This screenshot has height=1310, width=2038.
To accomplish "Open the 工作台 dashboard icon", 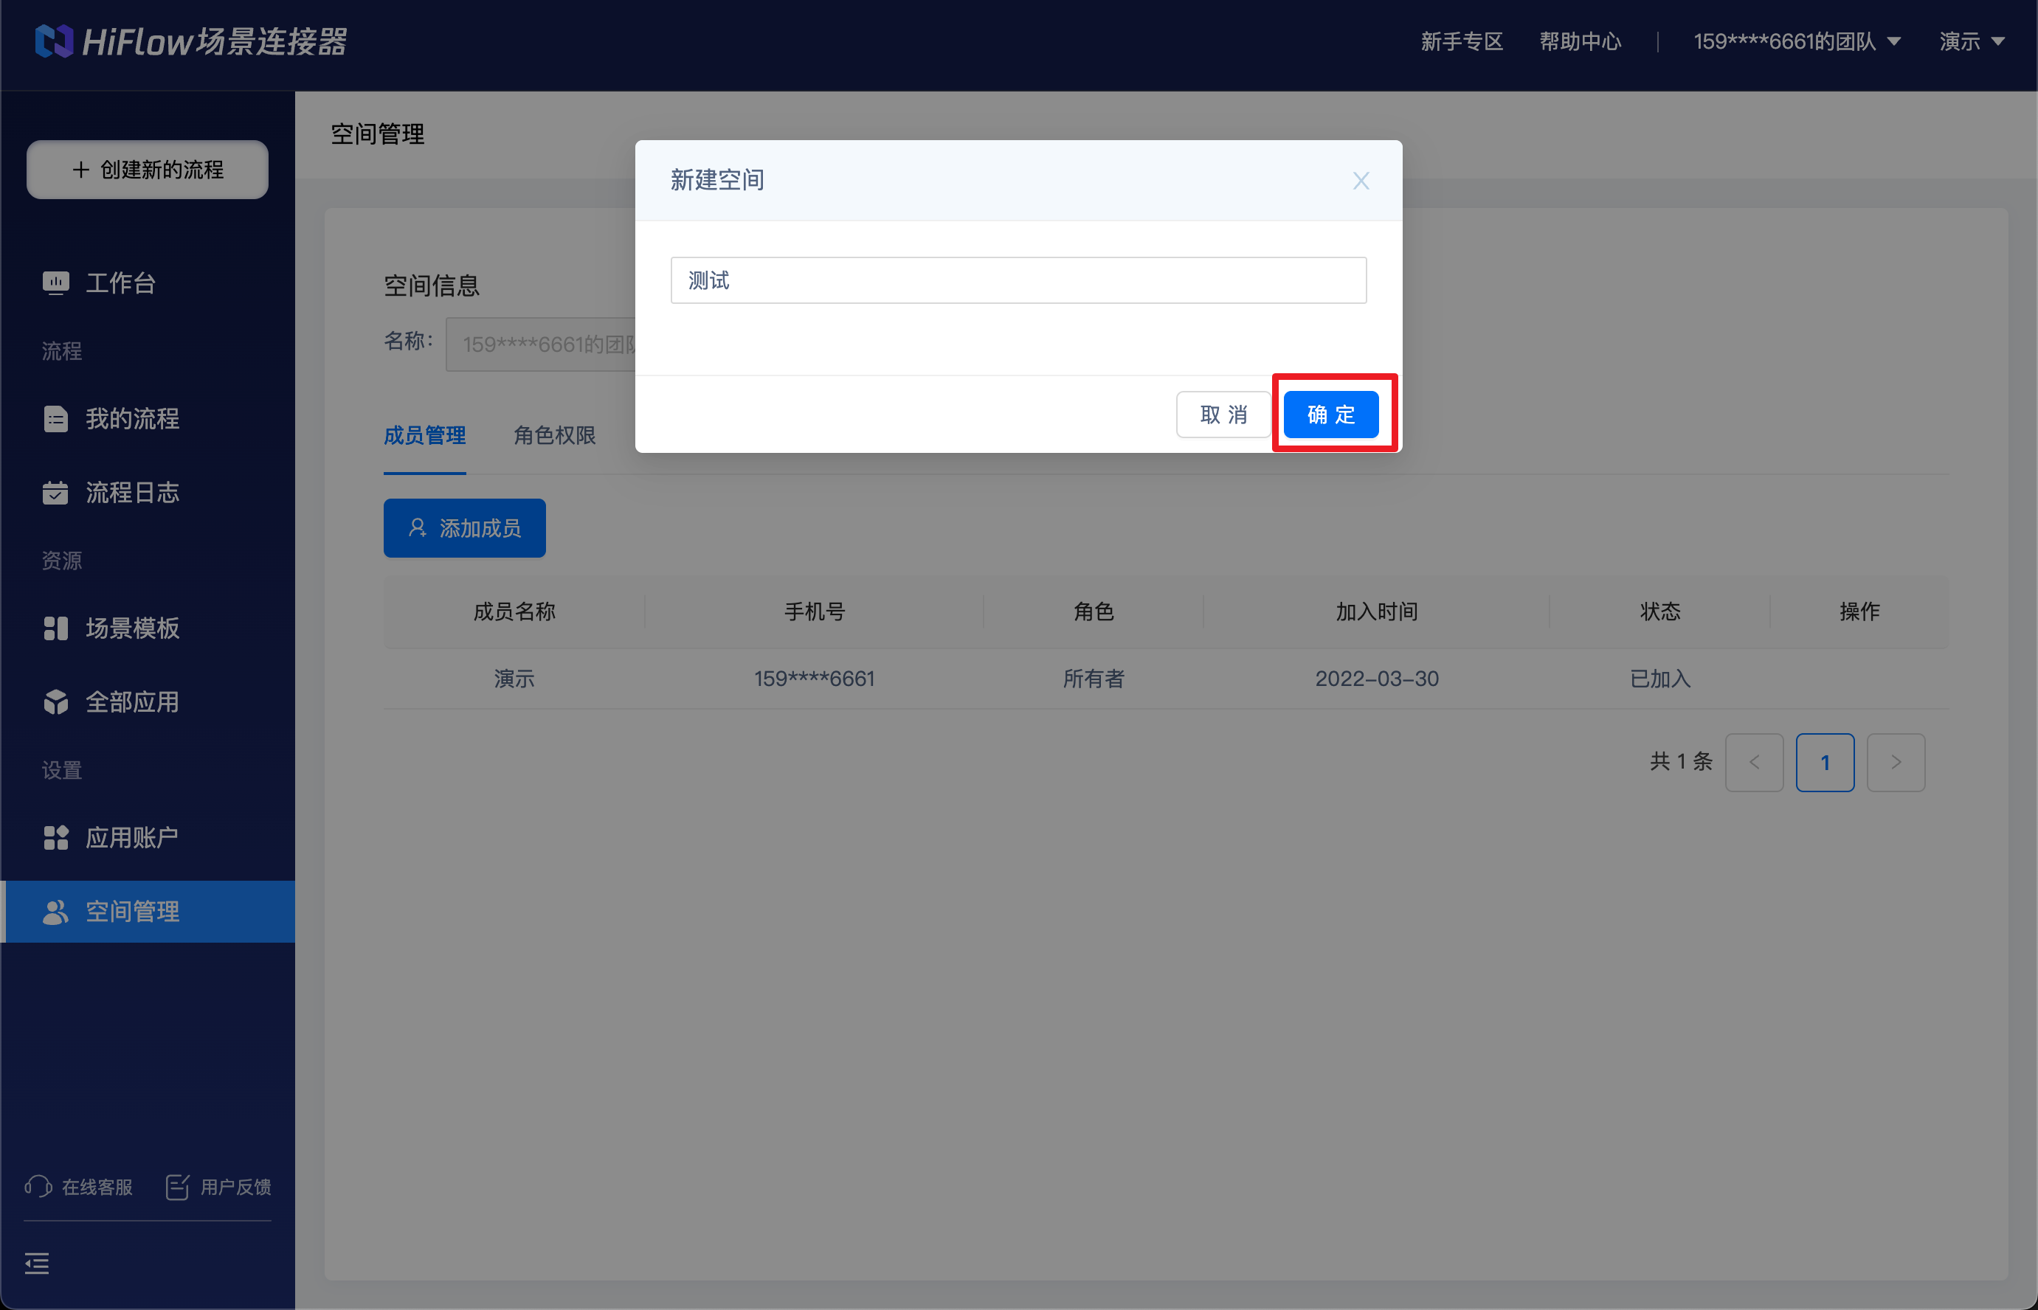I will tap(55, 283).
